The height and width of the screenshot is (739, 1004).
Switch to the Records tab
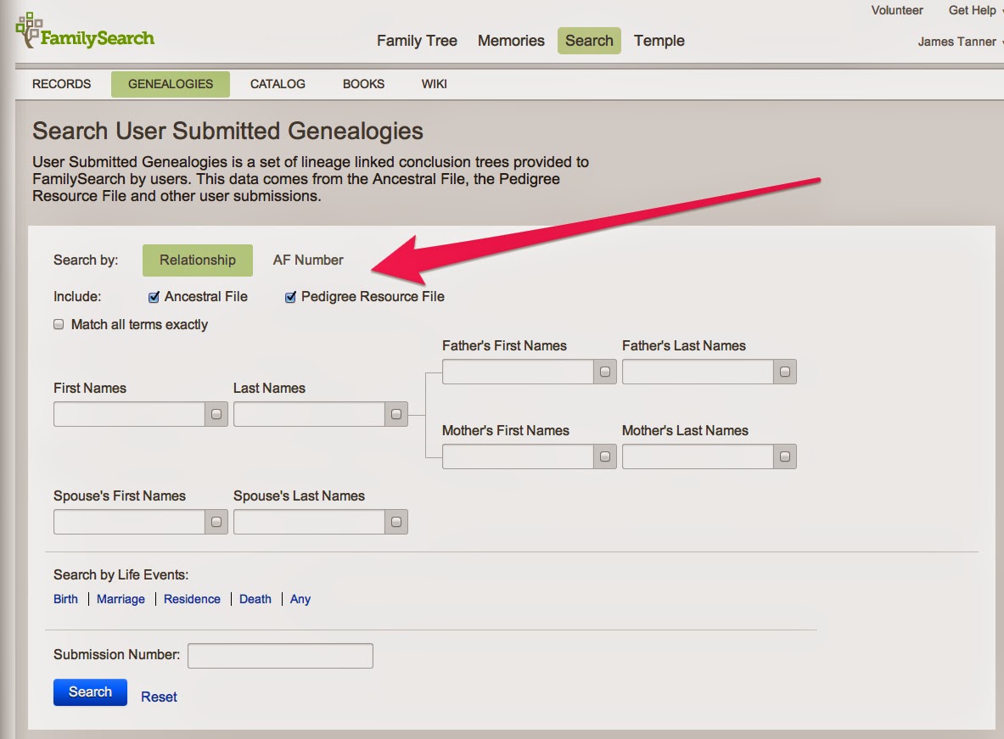coord(61,84)
